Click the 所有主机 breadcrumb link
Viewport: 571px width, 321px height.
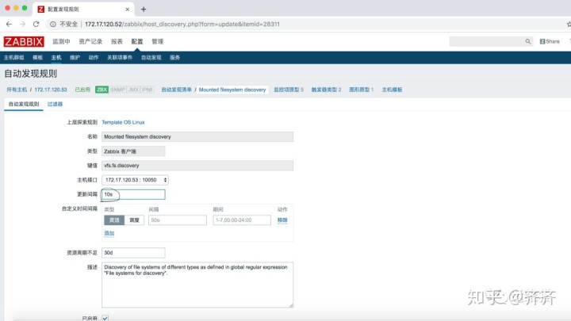(17, 90)
